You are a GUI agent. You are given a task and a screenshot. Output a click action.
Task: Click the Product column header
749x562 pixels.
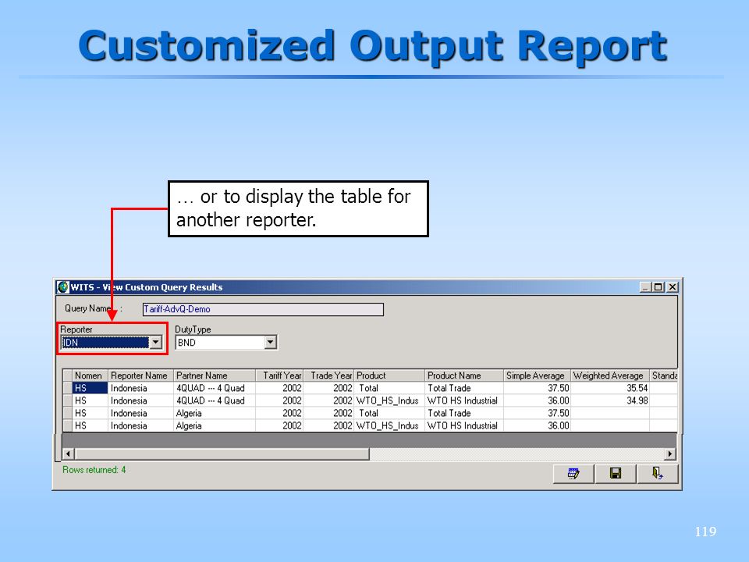[x=389, y=375]
